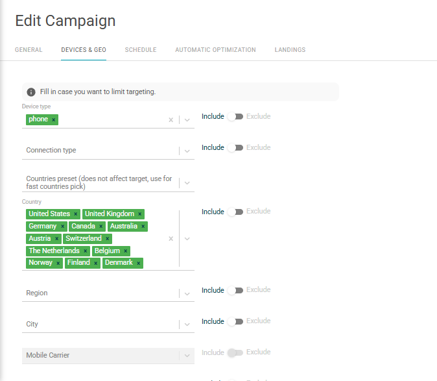
Task: Open the Landings tab
Action: click(x=290, y=50)
